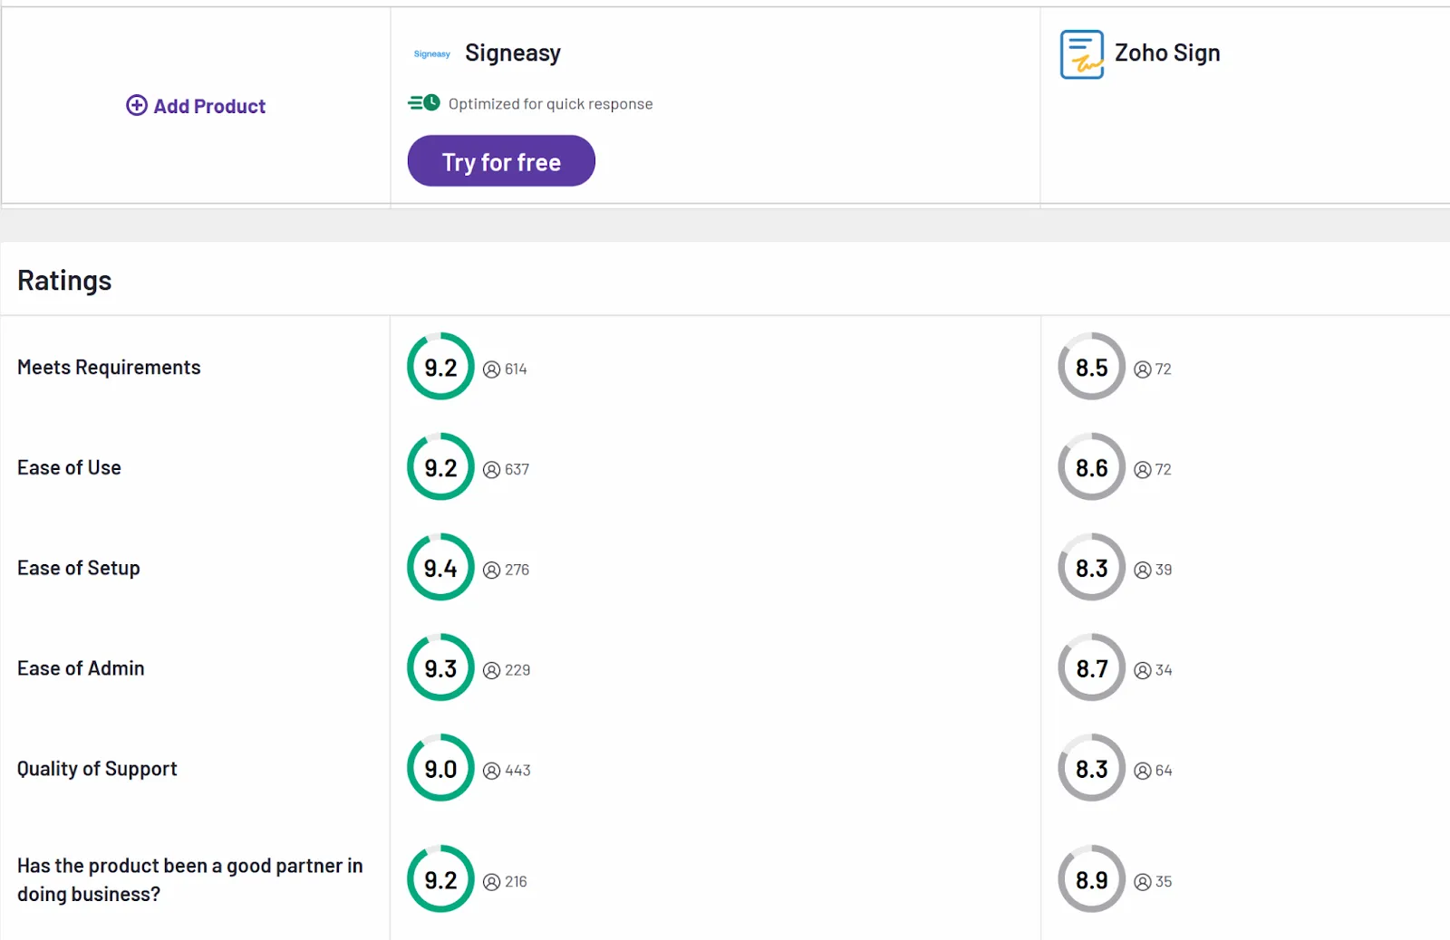Click the good partner in business label
The image size is (1450, 940).
190,880
